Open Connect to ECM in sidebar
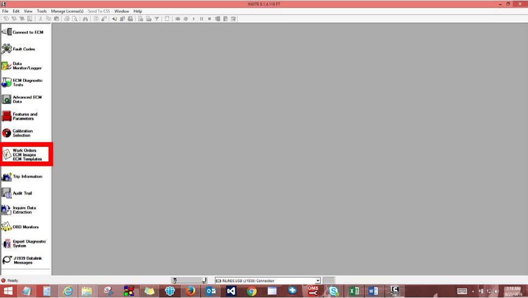Viewport: 528px width, 298px height. [23, 32]
